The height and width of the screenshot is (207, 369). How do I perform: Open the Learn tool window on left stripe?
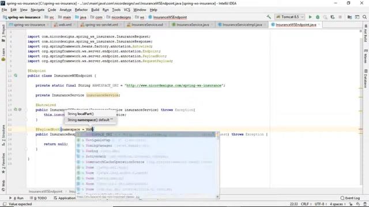3,55
